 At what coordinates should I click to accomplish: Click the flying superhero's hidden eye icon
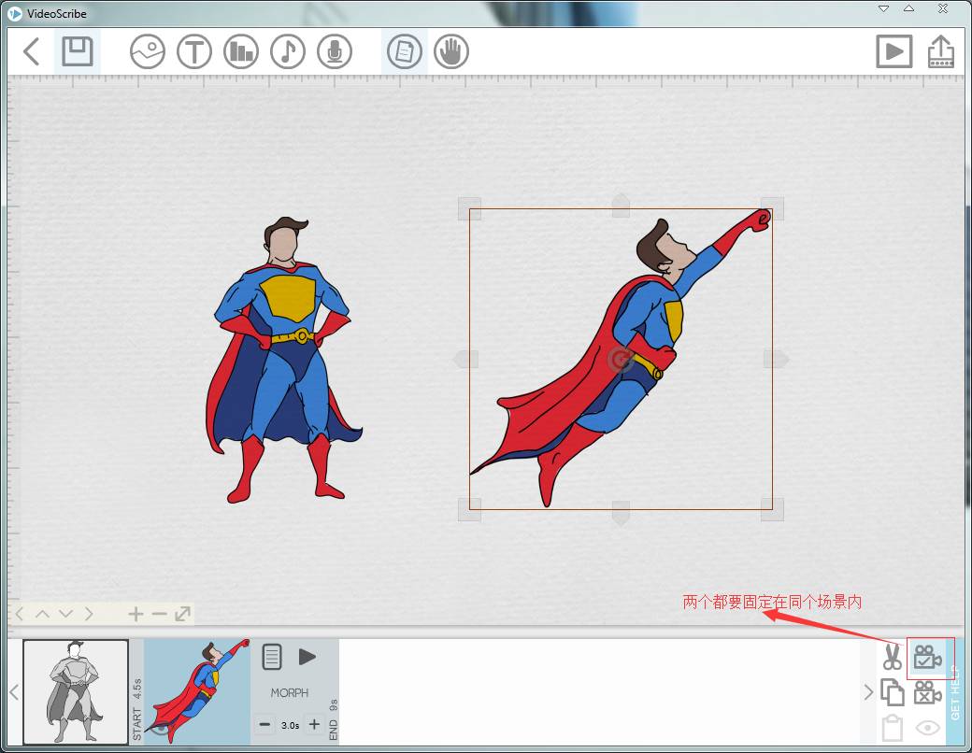coord(160,728)
